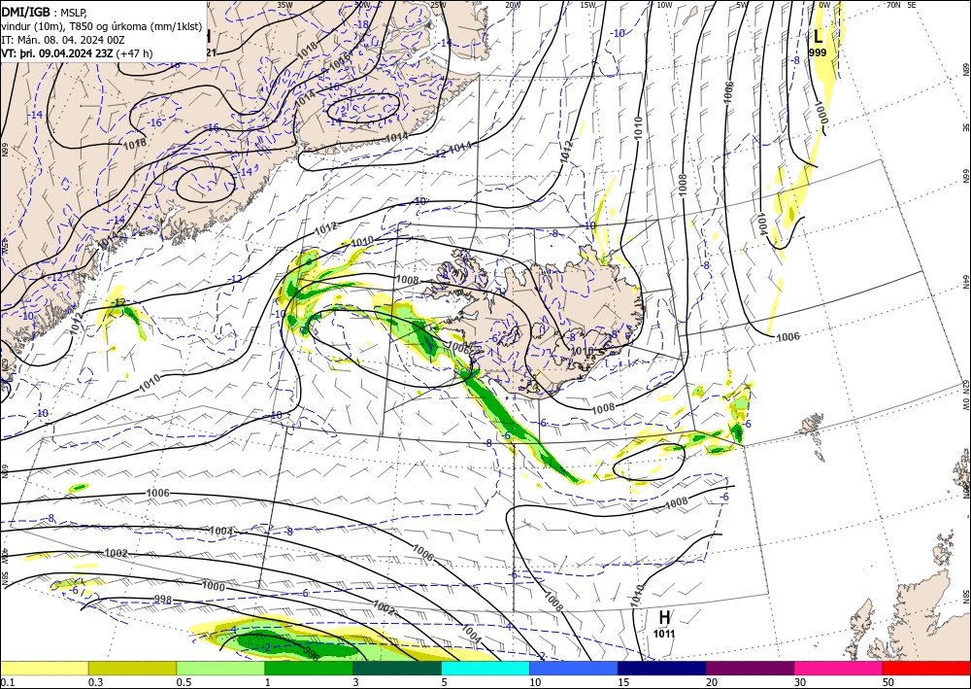The image size is (971, 689).
Task: Click the 998 isobar label
Action: (163, 600)
